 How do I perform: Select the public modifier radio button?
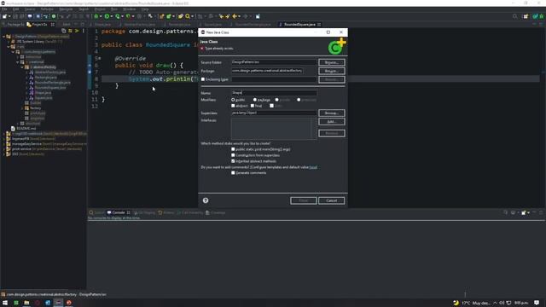click(x=233, y=100)
